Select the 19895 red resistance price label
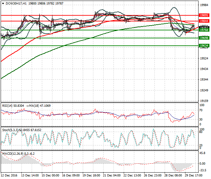The width and height of the screenshot is (211, 179). [204, 15]
